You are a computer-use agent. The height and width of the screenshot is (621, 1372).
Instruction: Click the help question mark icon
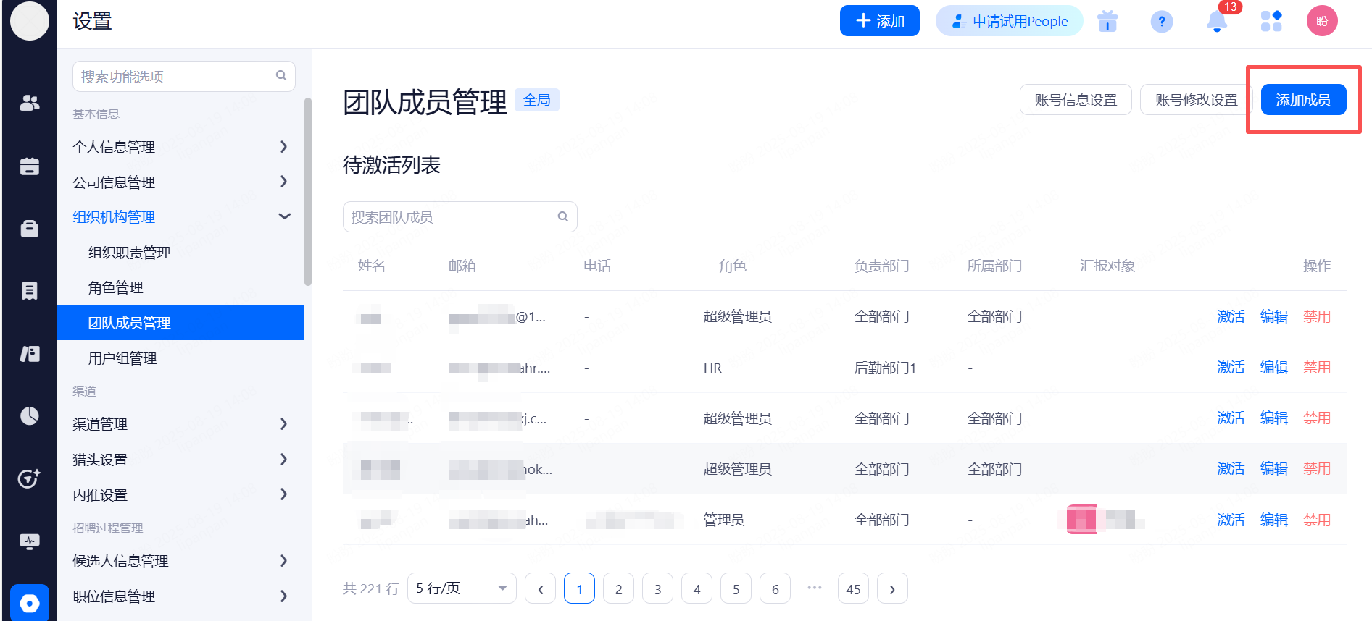(x=1161, y=22)
